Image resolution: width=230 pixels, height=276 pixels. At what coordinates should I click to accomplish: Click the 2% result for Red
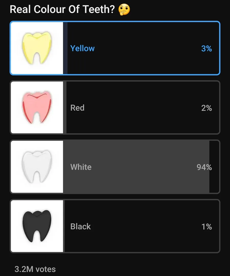coord(206,108)
